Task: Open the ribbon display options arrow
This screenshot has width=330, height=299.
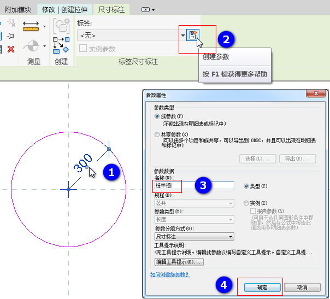Action: pyautogui.click(x=153, y=10)
